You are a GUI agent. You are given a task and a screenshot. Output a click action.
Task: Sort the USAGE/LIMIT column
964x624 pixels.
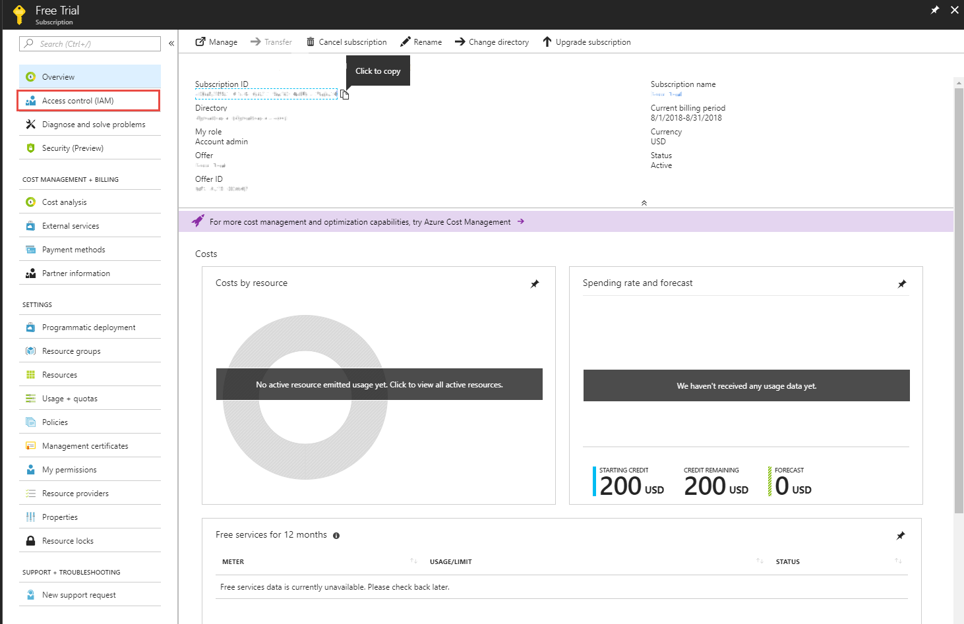[x=760, y=561]
